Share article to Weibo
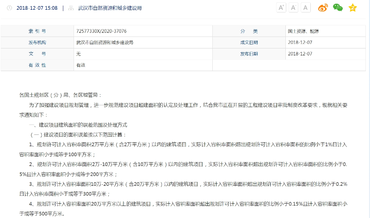The width and height of the screenshot is (370, 218). click(x=323, y=8)
